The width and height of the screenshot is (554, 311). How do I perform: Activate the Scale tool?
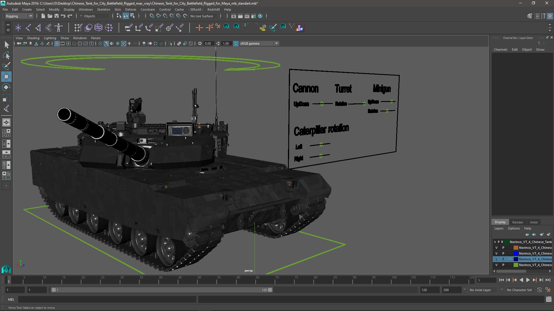[x=6, y=98]
